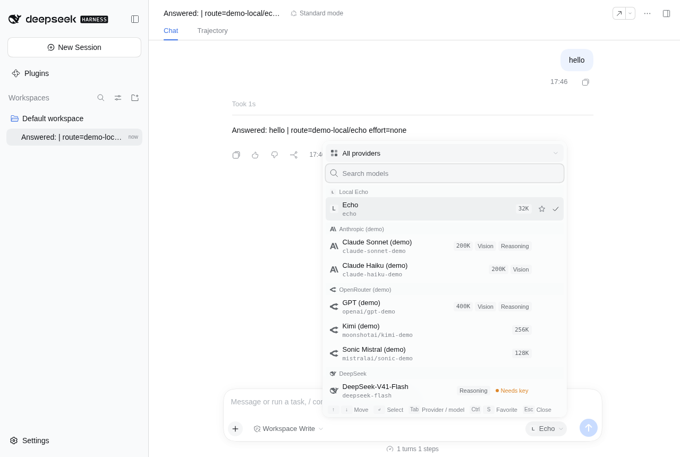
Task: Switch to the Trajectory tab
Action: point(212,31)
